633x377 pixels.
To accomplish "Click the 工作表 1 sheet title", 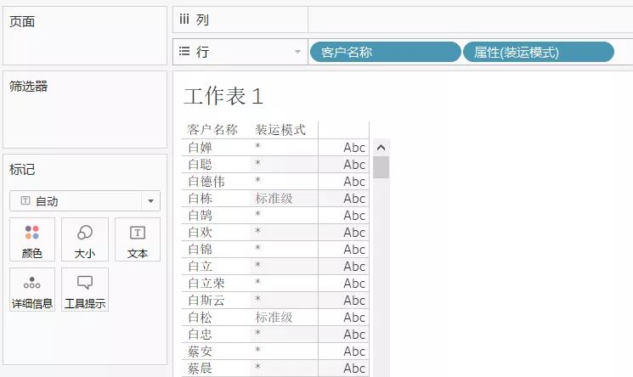I will [x=223, y=97].
